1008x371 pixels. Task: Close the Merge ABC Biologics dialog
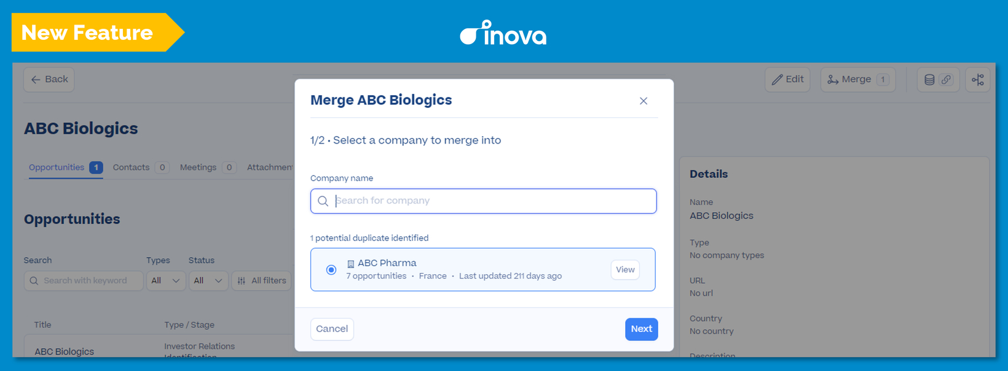(644, 101)
